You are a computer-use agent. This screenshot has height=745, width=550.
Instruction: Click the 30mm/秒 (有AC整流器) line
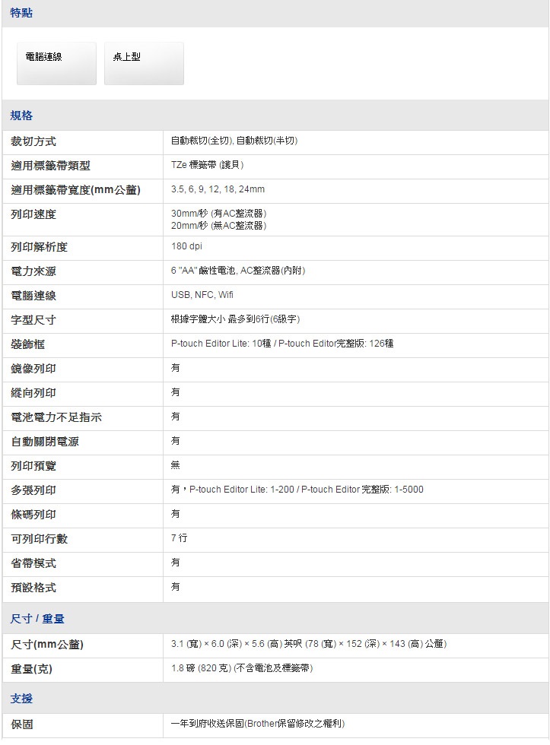click(218, 214)
